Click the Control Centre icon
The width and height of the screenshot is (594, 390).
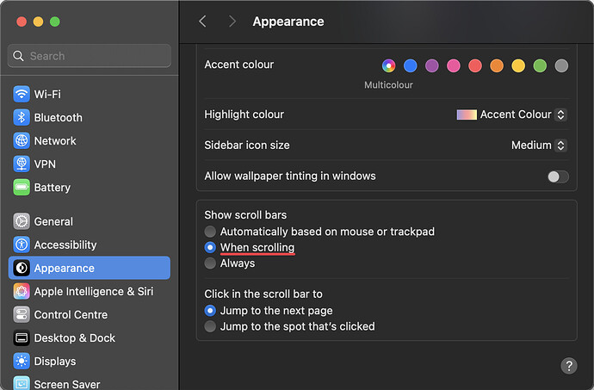[x=22, y=314]
